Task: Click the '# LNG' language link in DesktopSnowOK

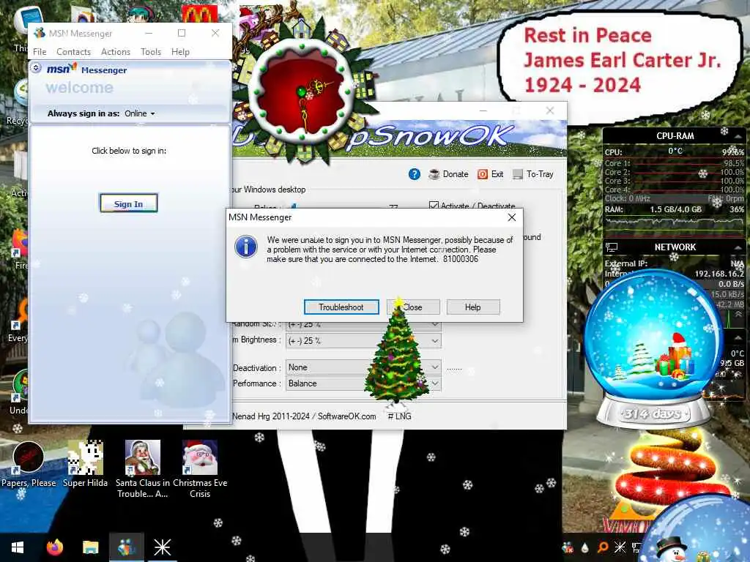Action: pos(399,416)
